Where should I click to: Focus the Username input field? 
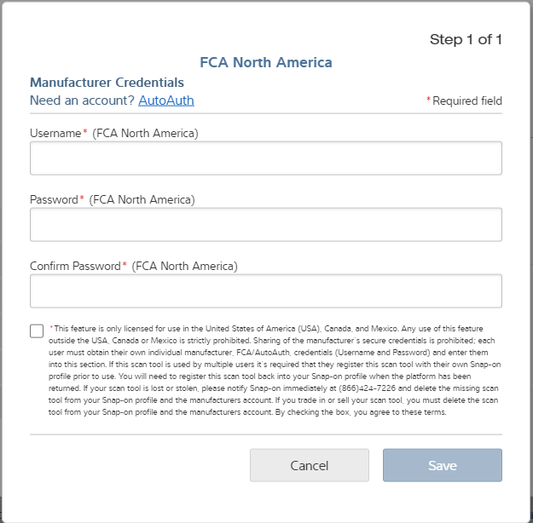265,158
